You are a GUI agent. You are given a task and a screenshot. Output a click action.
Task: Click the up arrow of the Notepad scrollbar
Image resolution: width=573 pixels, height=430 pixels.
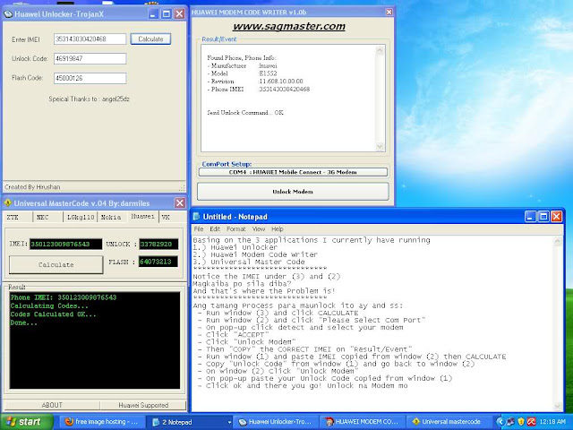click(558, 241)
